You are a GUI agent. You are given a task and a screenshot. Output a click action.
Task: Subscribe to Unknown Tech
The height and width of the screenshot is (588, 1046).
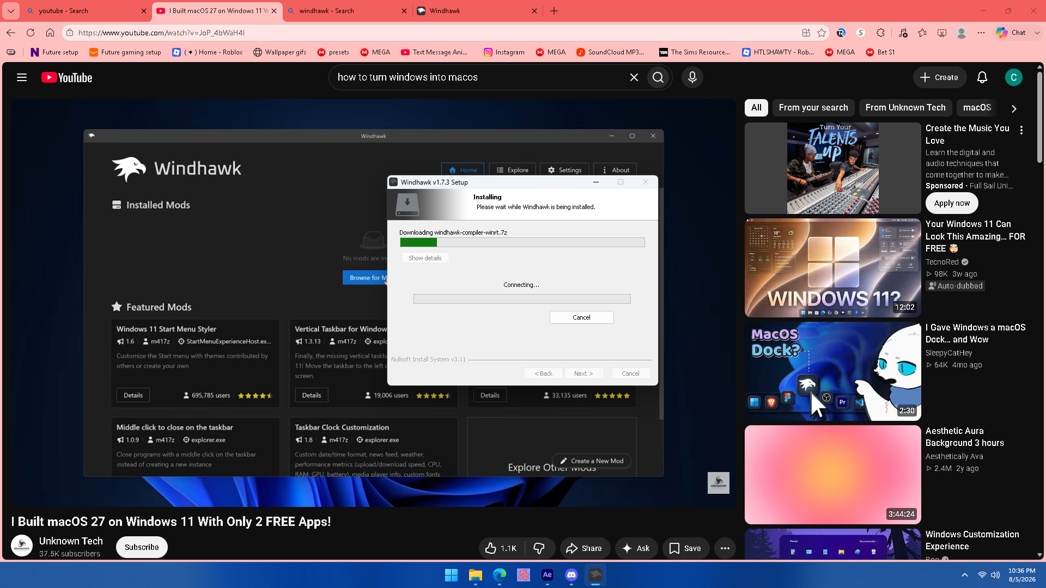[142, 547]
